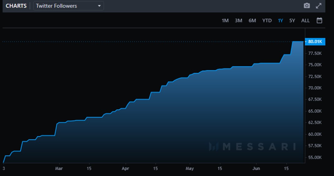This screenshot has height=176, width=334.
Task: Click the Apr label on time axis
Action: pos(126,169)
